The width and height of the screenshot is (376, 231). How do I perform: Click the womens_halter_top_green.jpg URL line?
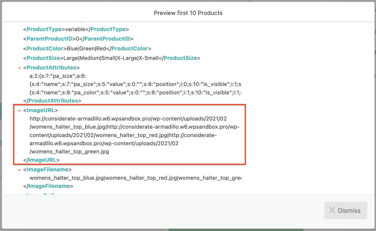point(69,151)
